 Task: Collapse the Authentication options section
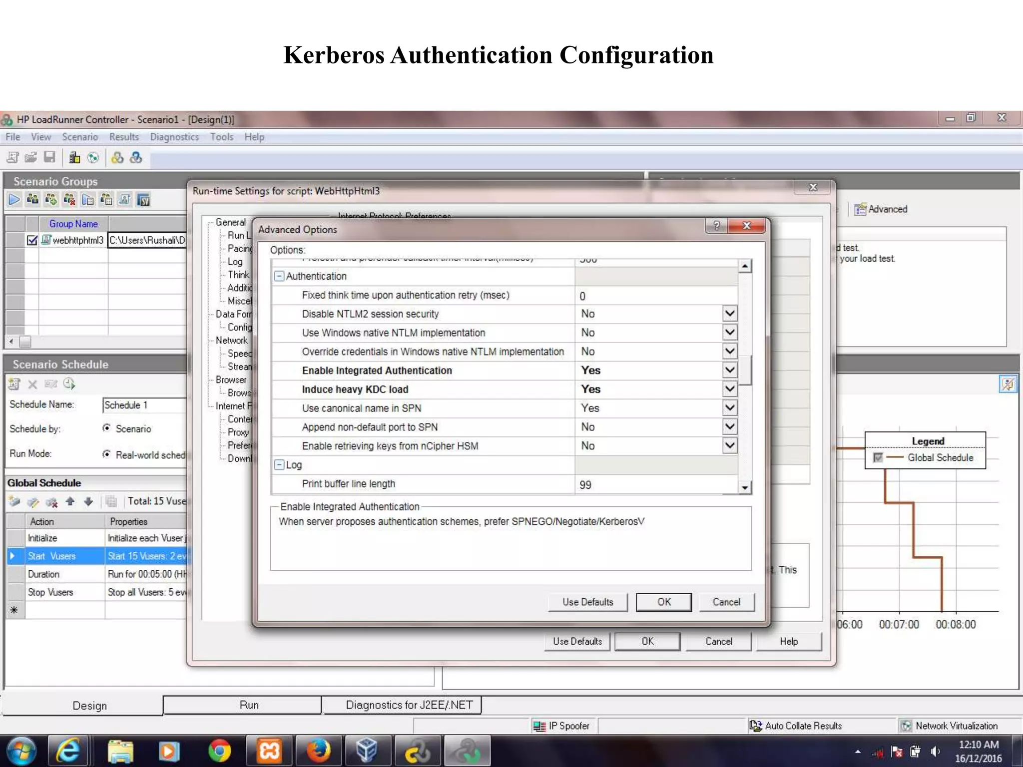click(280, 276)
